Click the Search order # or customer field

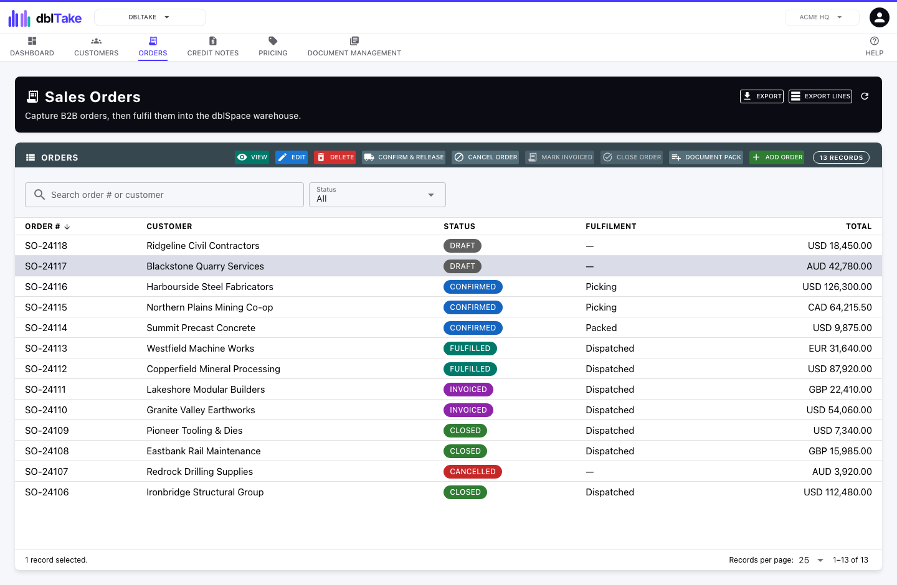tap(164, 195)
